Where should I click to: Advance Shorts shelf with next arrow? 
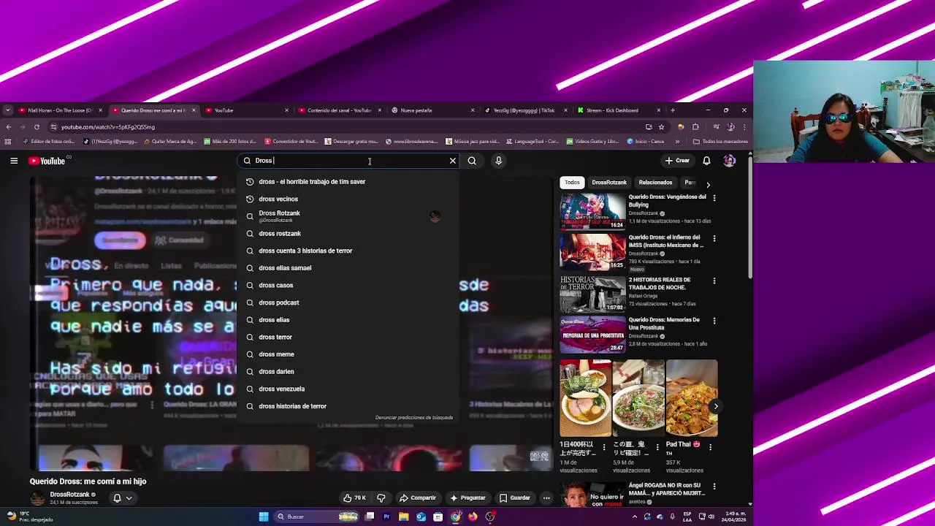point(716,406)
